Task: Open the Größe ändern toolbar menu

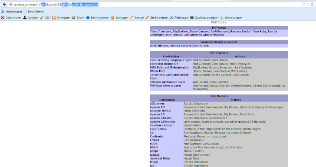Action: pos(157,18)
